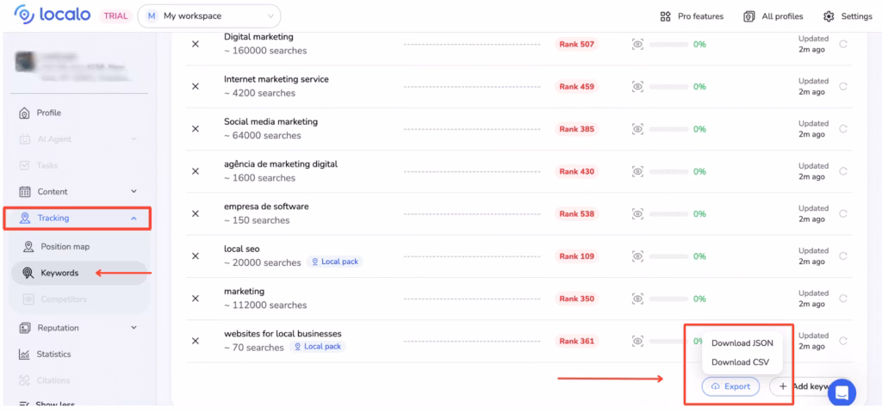Open the chat support bubble
This screenshot has height=413, width=882.
pos(842,392)
